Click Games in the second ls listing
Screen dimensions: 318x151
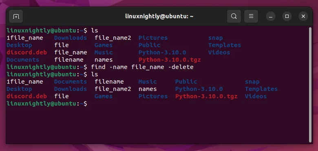pos(104,96)
